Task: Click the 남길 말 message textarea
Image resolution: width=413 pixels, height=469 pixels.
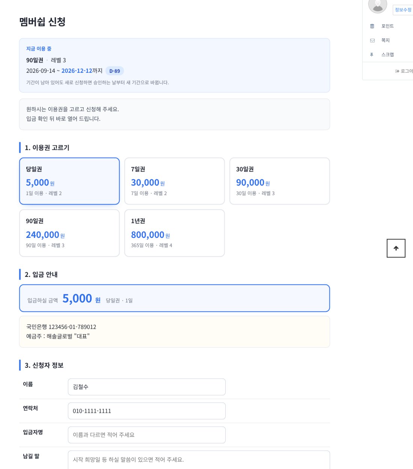Action: point(199,460)
